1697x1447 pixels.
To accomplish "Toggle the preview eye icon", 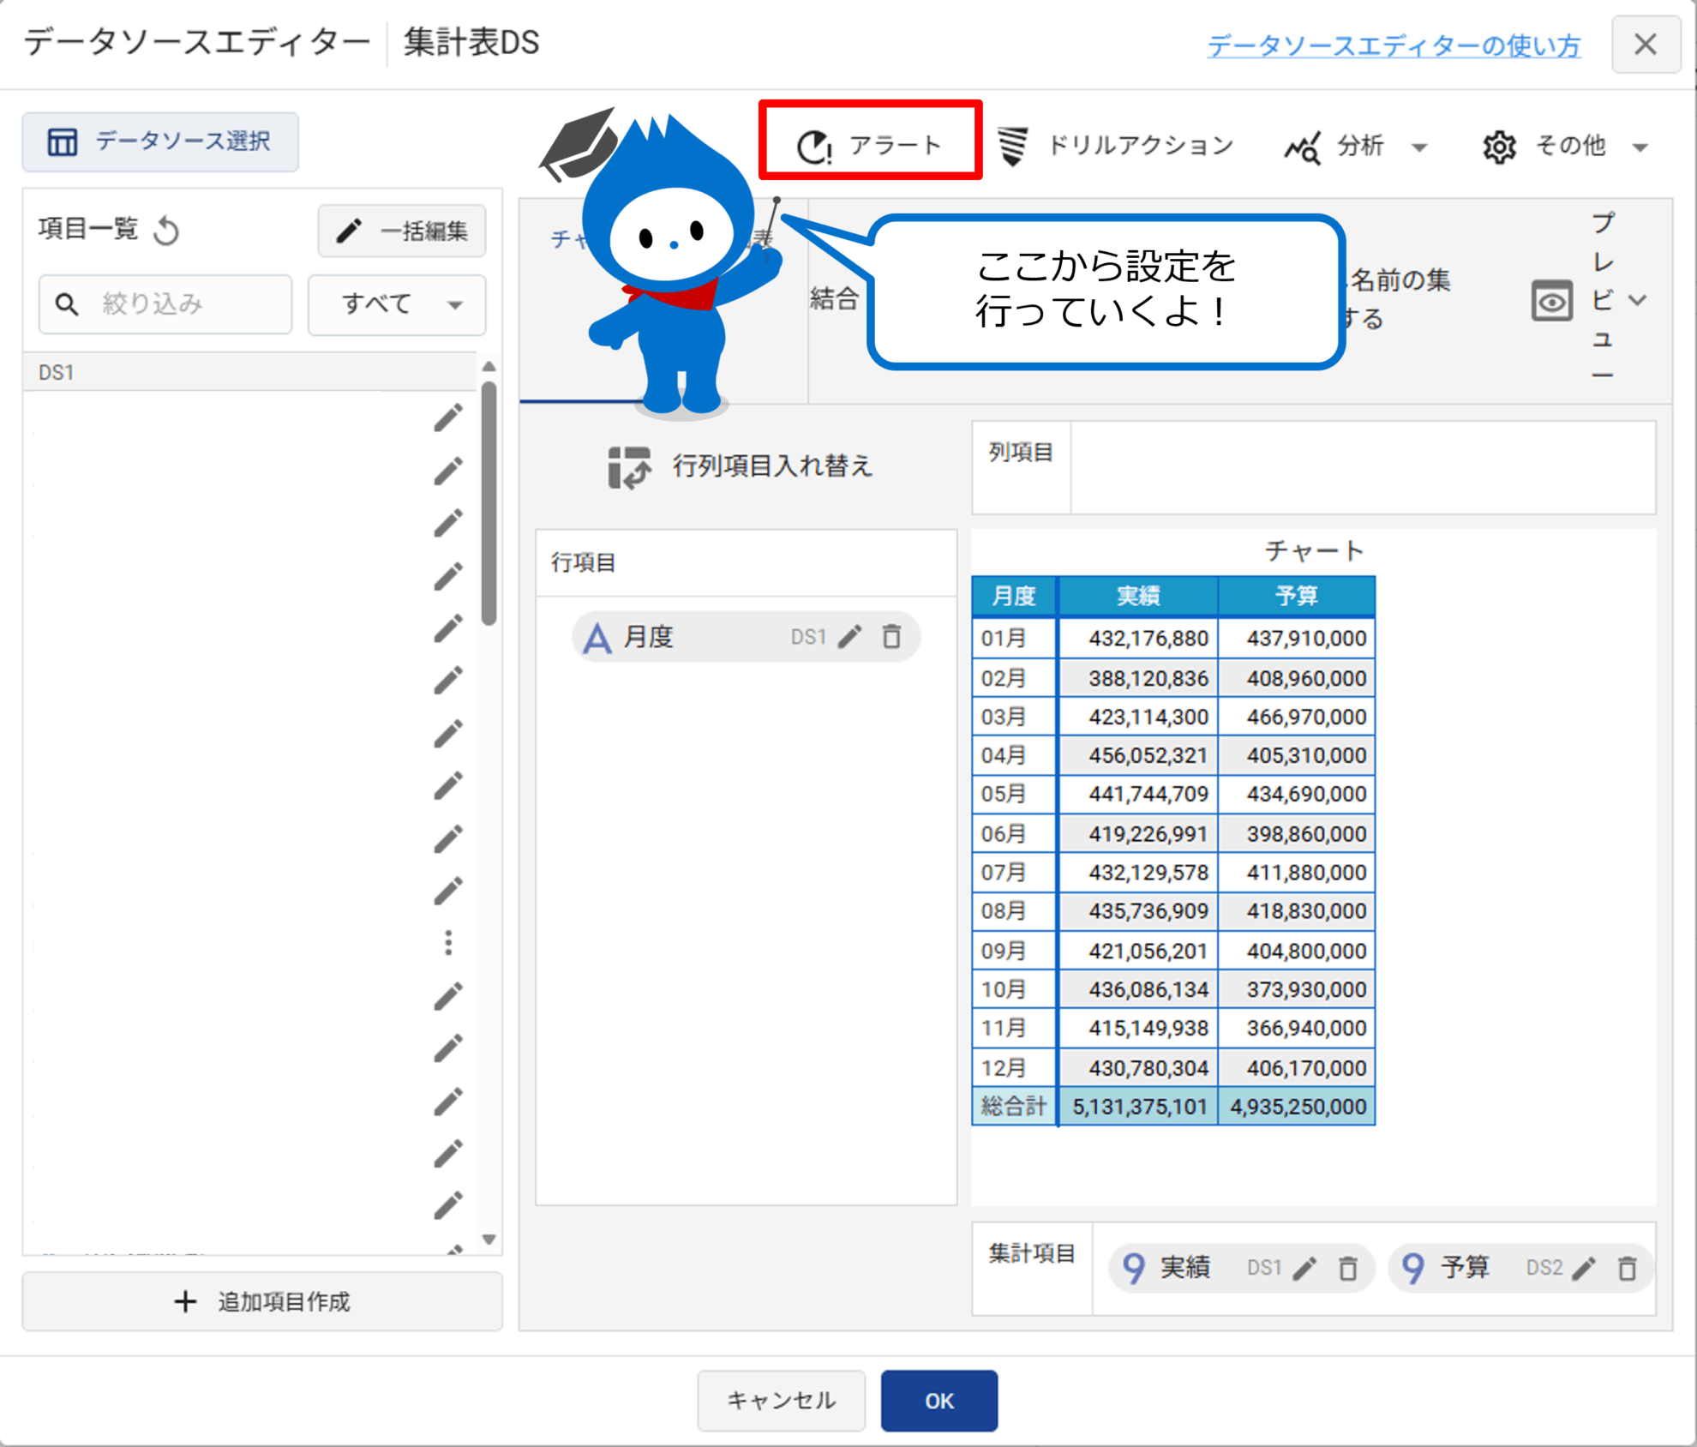I will 1551,301.
